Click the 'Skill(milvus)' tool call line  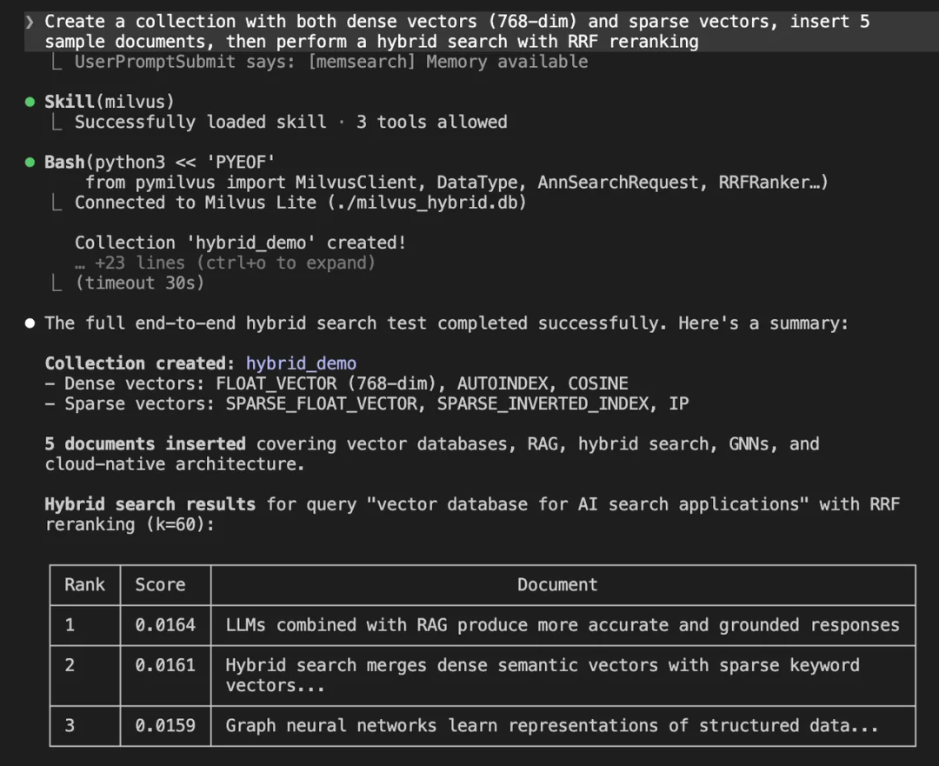pyautogui.click(x=110, y=102)
